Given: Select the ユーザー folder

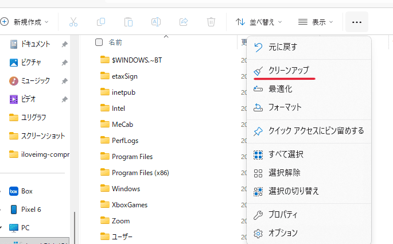Looking at the screenshot, I should (x=116, y=236).
